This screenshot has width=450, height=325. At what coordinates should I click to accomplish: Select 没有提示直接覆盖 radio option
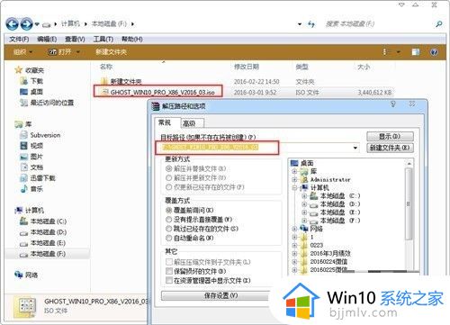coord(169,220)
